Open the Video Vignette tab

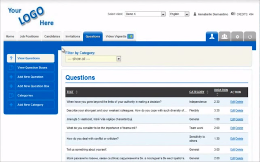click(120, 36)
